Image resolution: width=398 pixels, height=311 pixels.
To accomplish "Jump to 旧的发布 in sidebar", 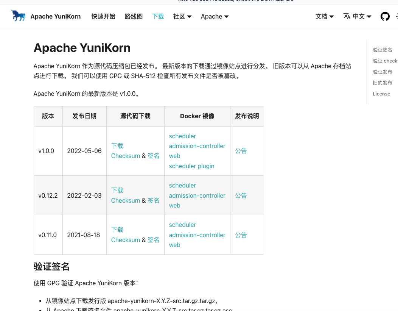I will [x=382, y=83].
